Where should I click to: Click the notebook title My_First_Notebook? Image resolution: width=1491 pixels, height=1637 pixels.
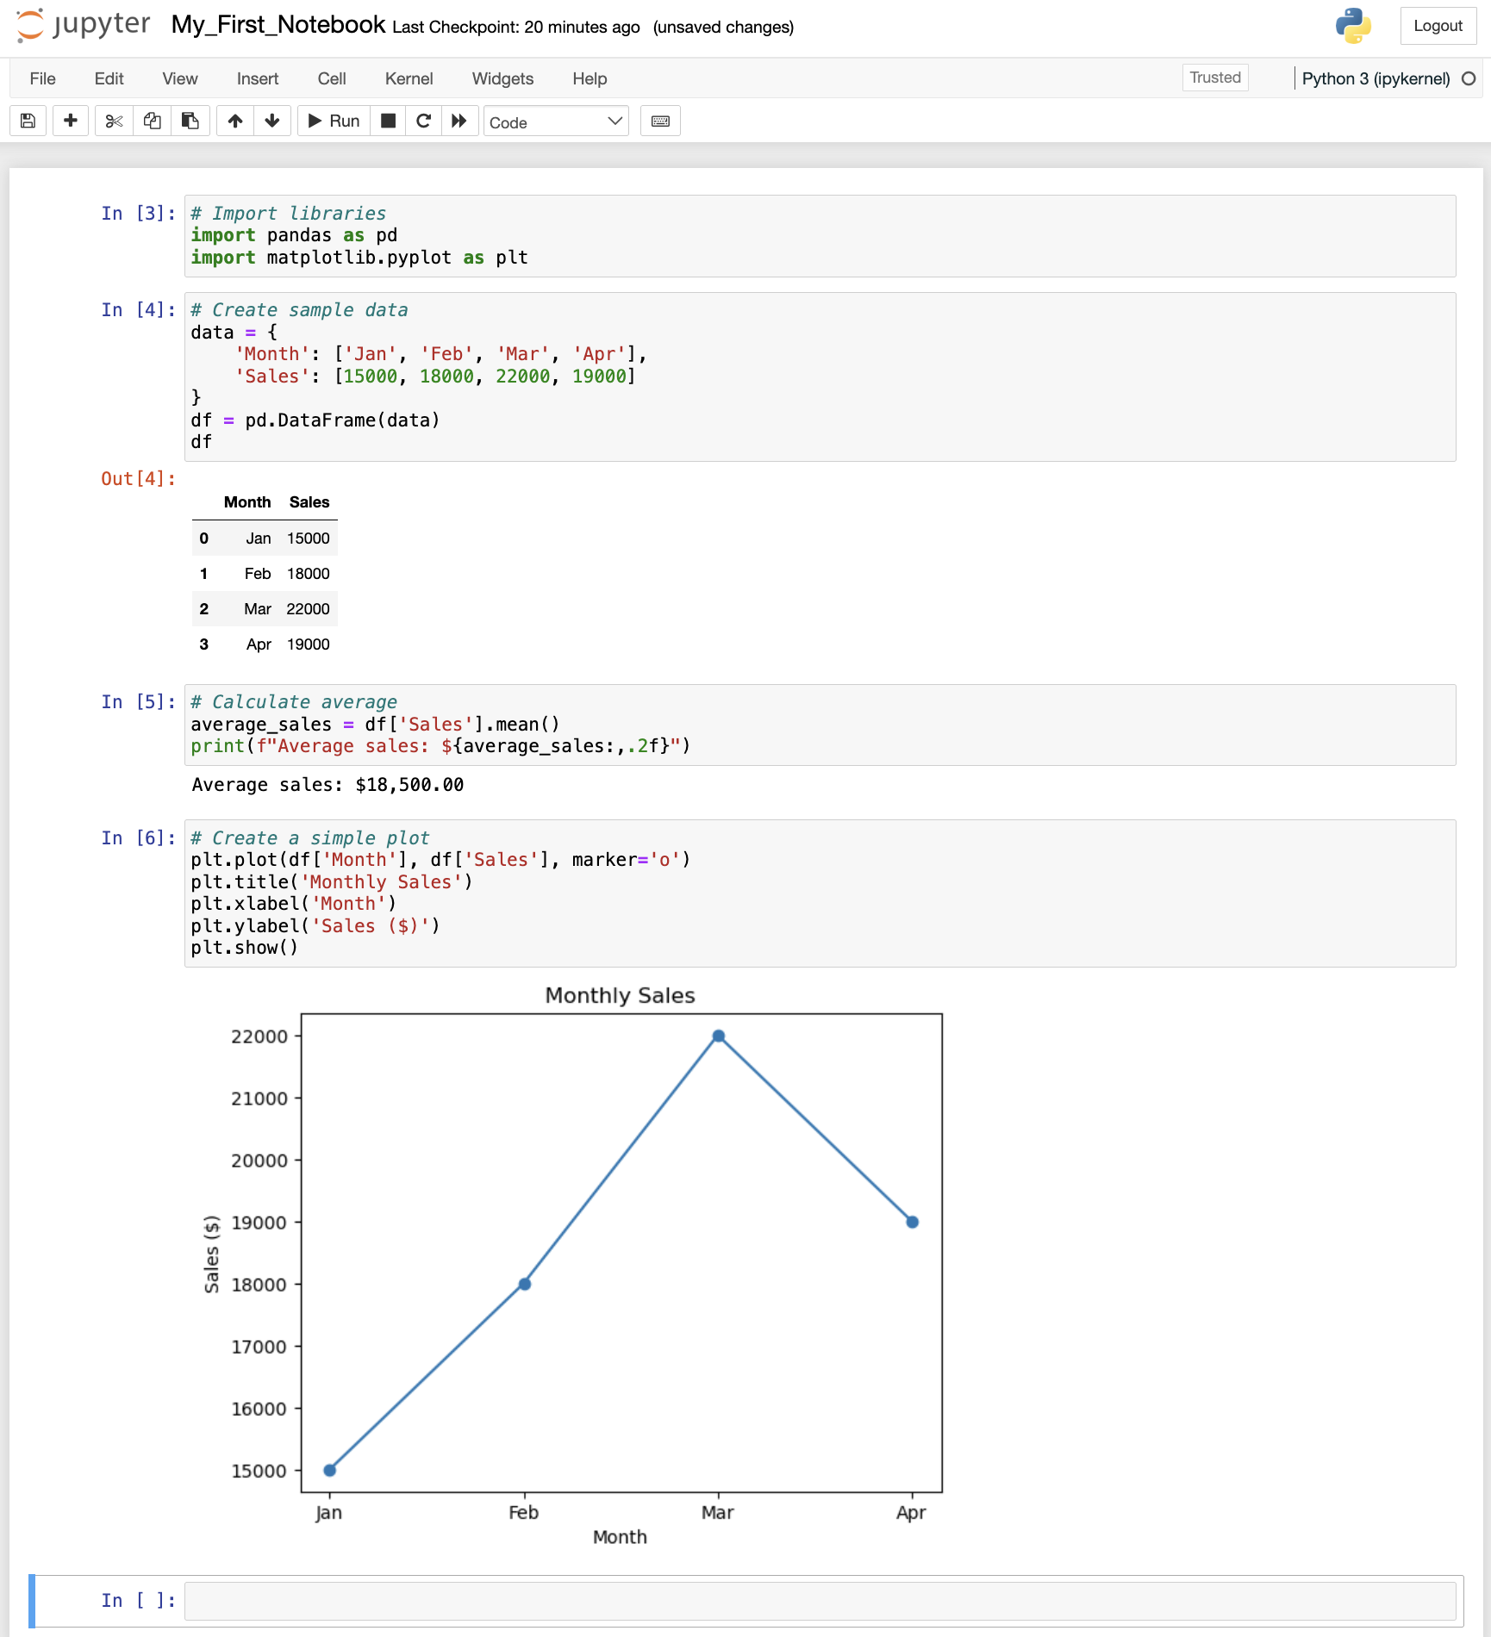[278, 25]
